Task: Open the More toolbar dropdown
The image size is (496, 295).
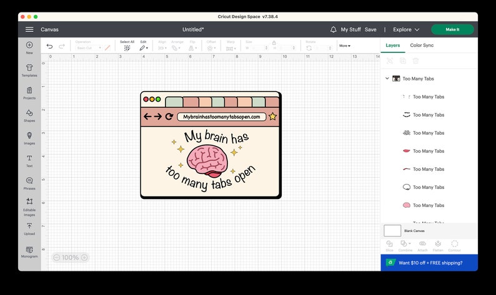Action: click(344, 46)
